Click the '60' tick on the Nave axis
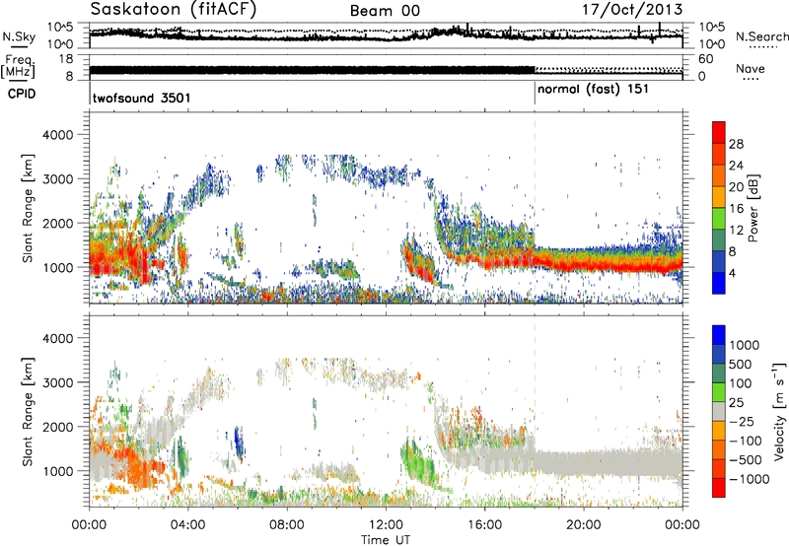 click(706, 59)
